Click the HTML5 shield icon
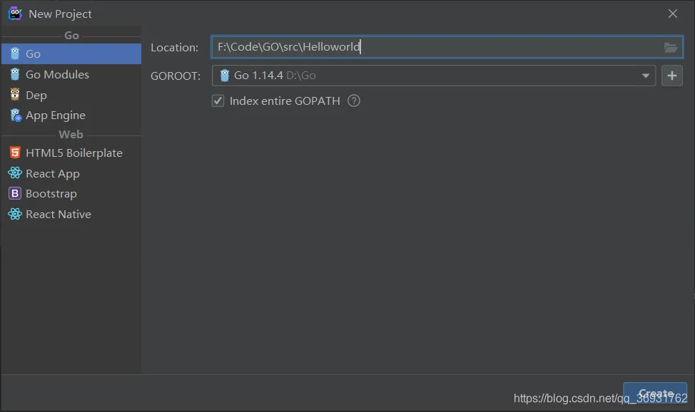Screen dimensions: 695x412 (15, 153)
